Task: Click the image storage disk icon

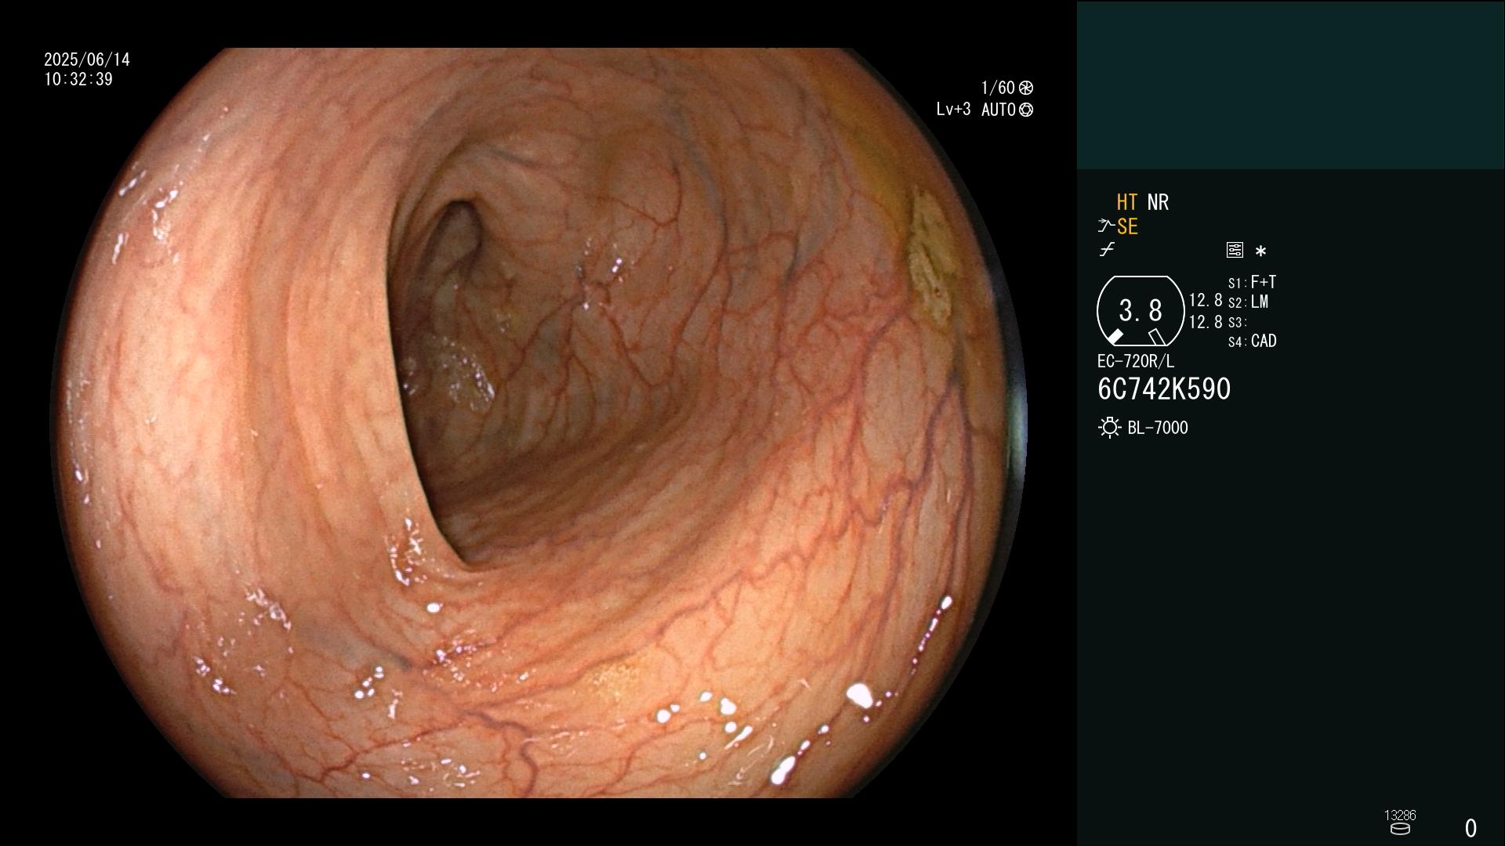Action: [x=1400, y=829]
